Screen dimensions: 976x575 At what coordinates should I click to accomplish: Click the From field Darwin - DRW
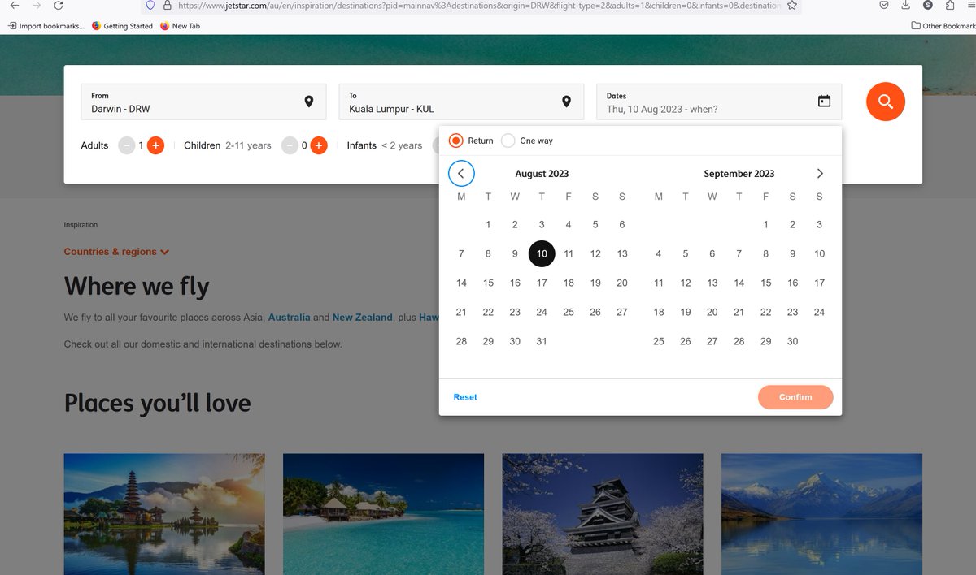click(203, 102)
